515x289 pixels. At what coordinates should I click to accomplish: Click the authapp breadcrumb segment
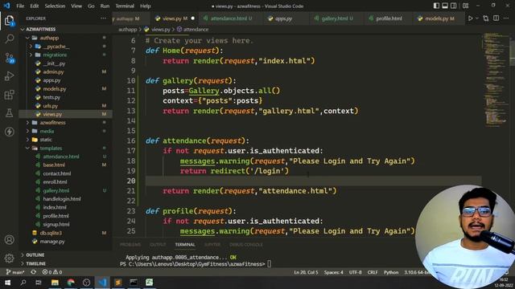[127, 30]
